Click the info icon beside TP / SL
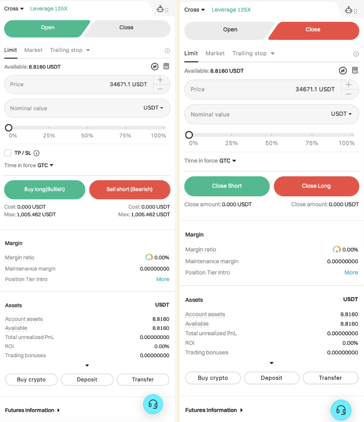The height and width of the screenshot is (422, 364). tap(37, 153)
